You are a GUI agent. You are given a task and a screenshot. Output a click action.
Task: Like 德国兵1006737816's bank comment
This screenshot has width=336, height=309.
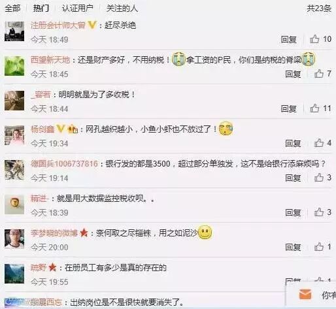coord(319,178)
